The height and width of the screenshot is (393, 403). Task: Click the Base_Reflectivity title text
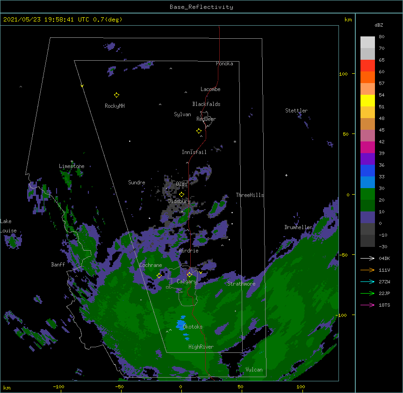201,7
